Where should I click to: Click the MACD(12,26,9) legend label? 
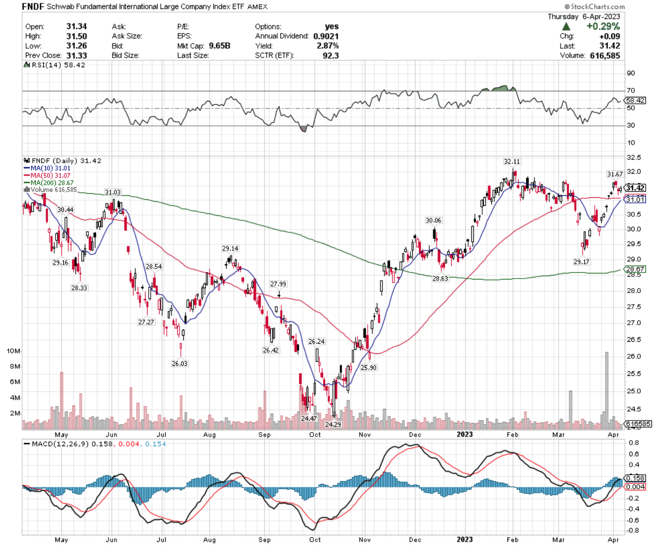(x=60, y=444)
